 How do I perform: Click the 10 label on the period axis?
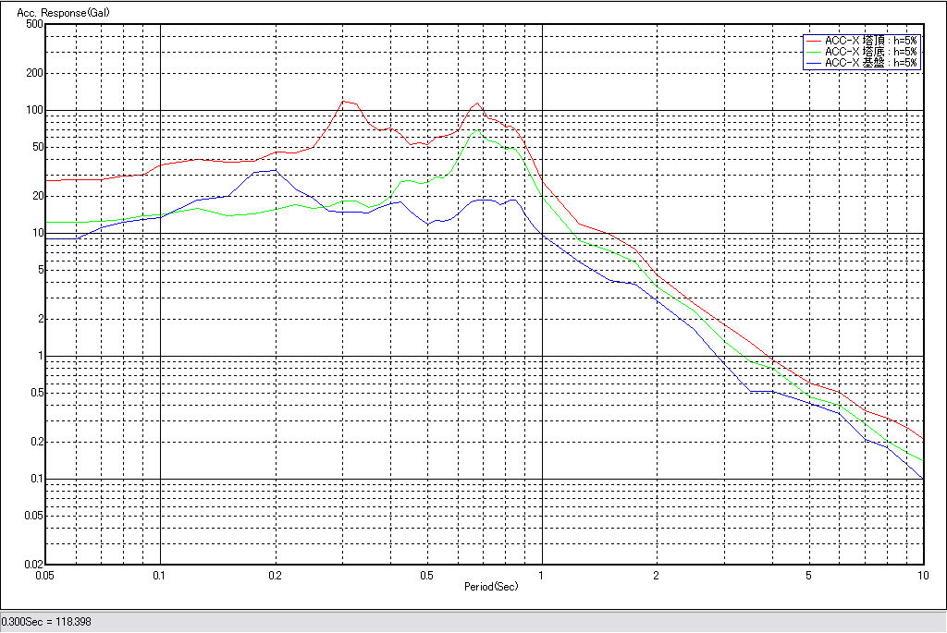tap(922, 576)
